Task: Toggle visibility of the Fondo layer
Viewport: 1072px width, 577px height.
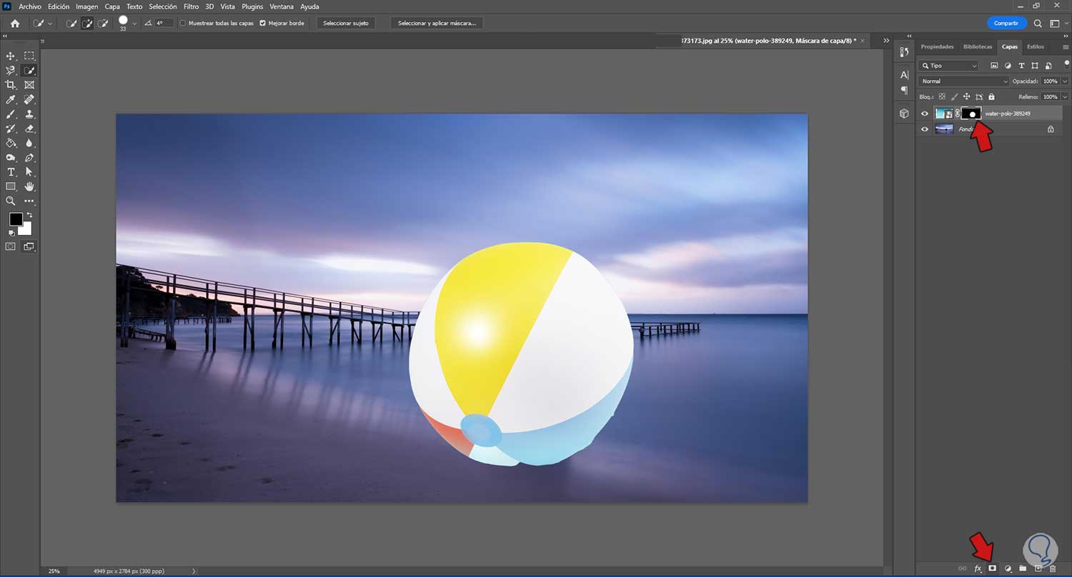Action: pos(925,129)
